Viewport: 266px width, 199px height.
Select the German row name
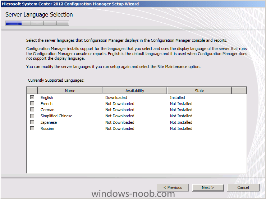coord(47,110)
